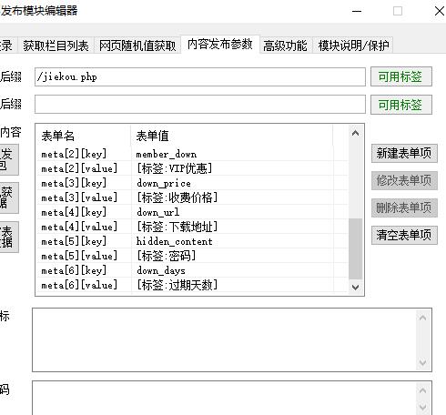Minimize the module editor window
This screenshot has height=415, width=446.
[357, 11]
